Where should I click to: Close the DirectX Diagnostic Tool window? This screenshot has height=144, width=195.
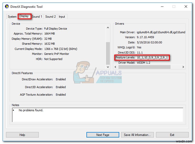pos(186,6)
